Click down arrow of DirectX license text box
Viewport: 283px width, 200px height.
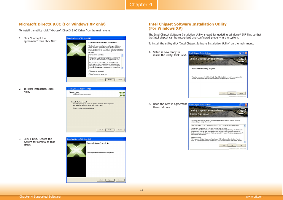122,68
